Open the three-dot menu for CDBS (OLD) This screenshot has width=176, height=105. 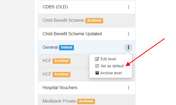coord(128,7)
